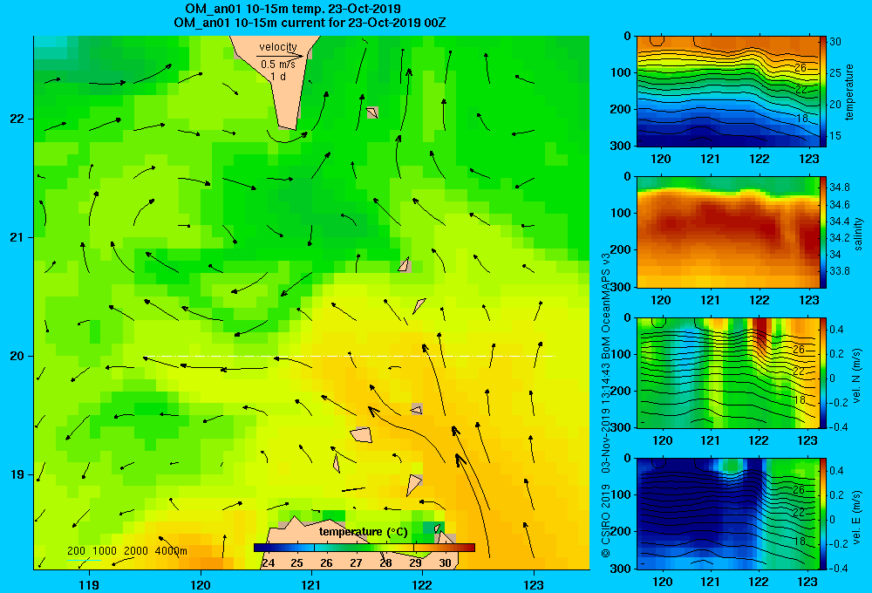This screenshot has width=872, height=593.
Task: Open the temperature depth-section panel
Action: click(x=727, y=92)
